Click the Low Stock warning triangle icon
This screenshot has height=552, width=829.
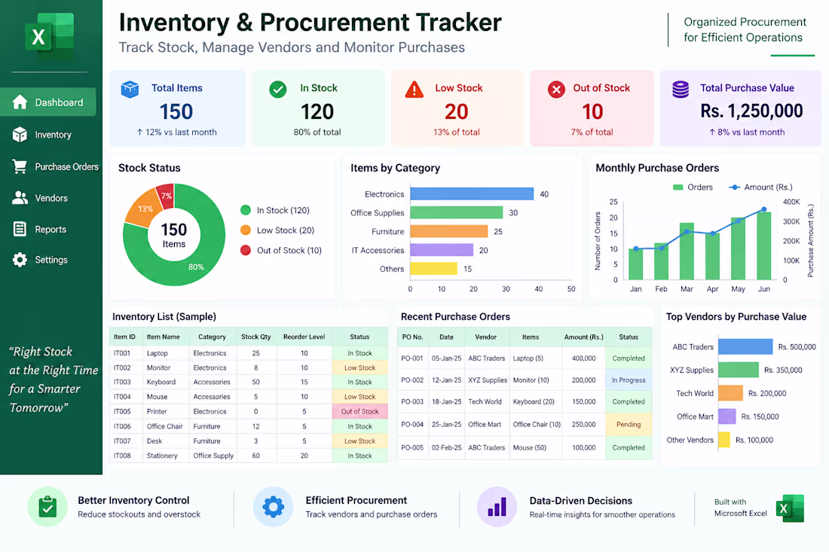point(414,90)
